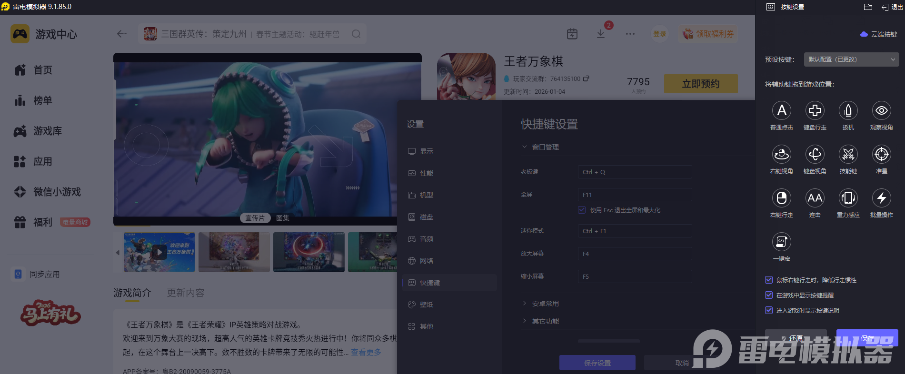Viewport: 905px width, 374px height.
Task: Copy the player group number 764135100
Action: click(x=586, y=79)
